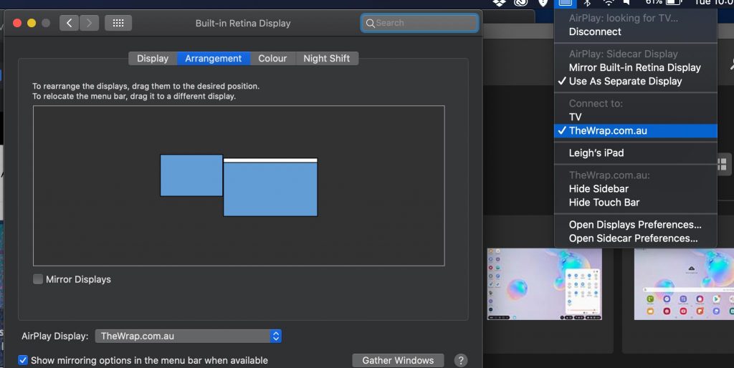The width and height of the screenshot is (734, 368).
Task: Open the Bluetooth menu bar icon
Action: pos(587,2)
